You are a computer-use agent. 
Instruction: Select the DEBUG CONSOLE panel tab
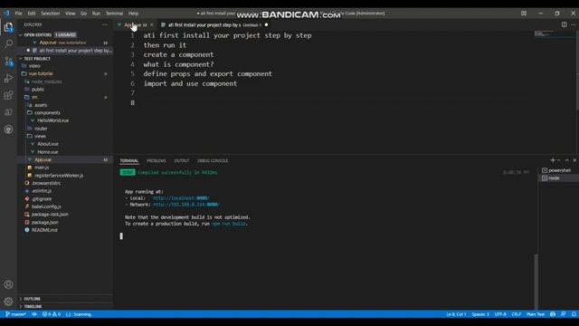pyautogui.click(x=213, y=161)
